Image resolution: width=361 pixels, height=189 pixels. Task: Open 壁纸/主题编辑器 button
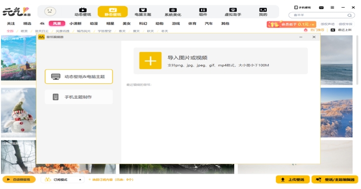[x=335, y=179]
